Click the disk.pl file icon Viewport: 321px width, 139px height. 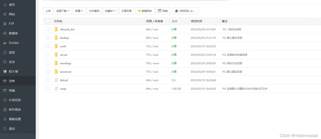56,80
